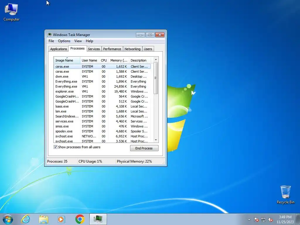
Task: Click the process list scrollbar thumb
Action: pos(156,78)
